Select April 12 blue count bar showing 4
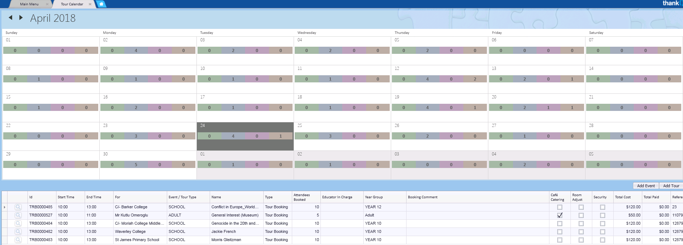 point(427,79)
